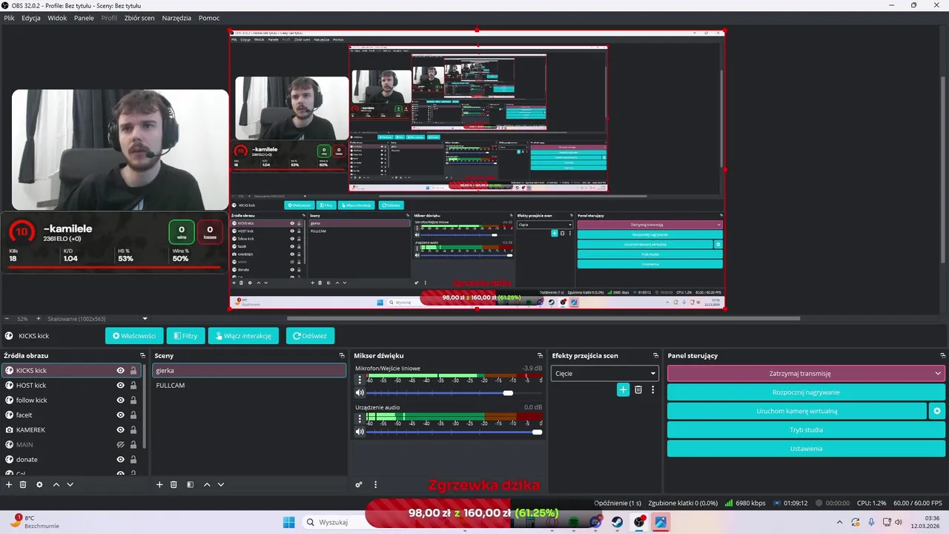Start recording with Rozpocznij nagrywanie
The image size is (949, 534).
806,392
